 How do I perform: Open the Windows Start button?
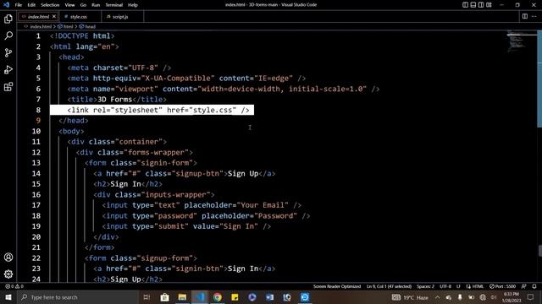point(8,297)
